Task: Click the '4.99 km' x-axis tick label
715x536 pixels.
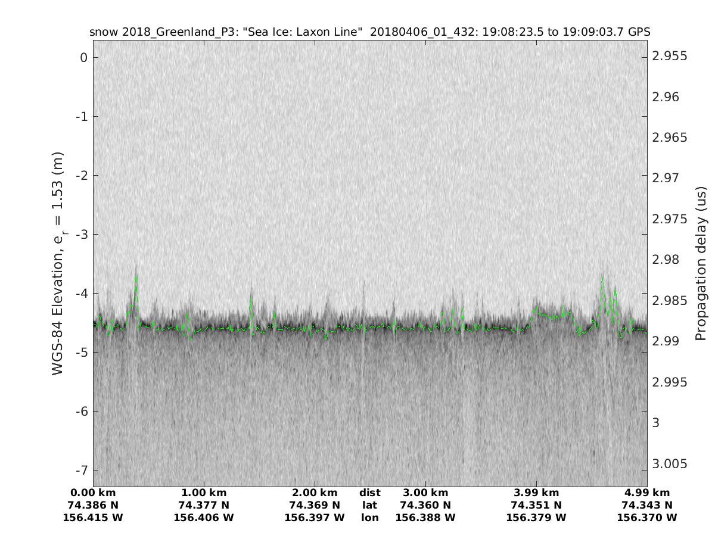Action: click(x=647, y=493)
